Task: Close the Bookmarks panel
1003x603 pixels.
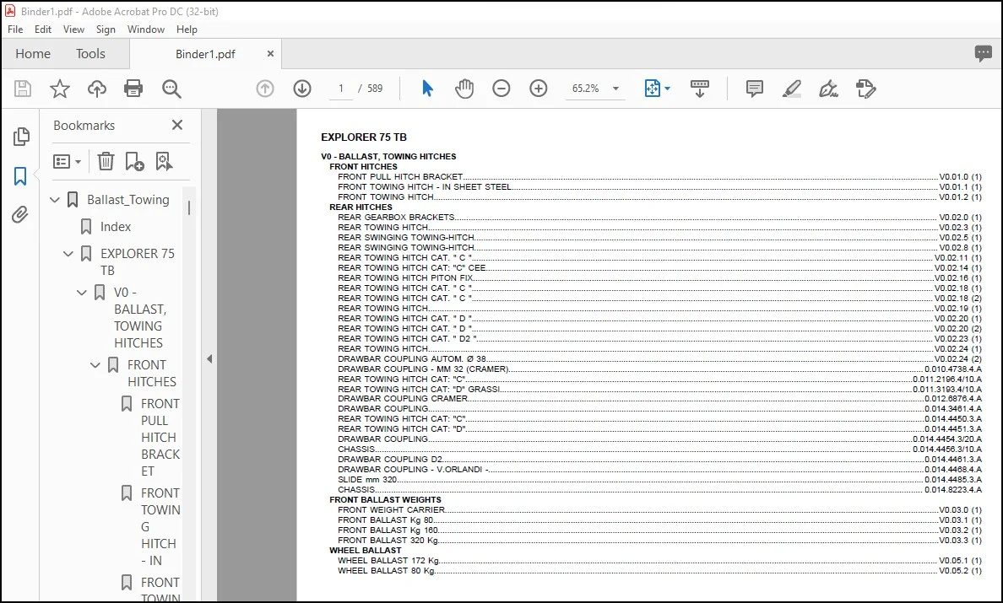Action: point(177,125)
